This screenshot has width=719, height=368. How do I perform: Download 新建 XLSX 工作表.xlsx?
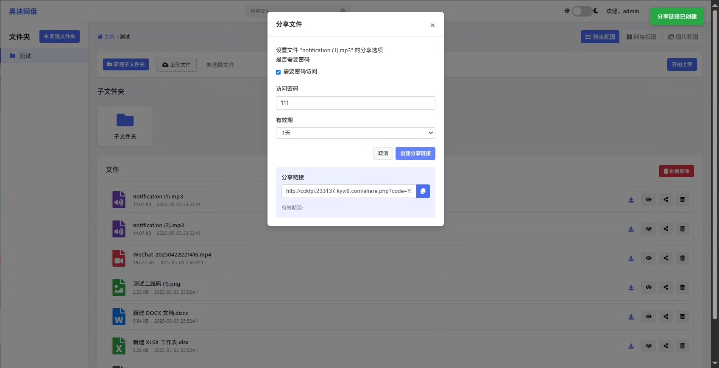coord(631,346)
